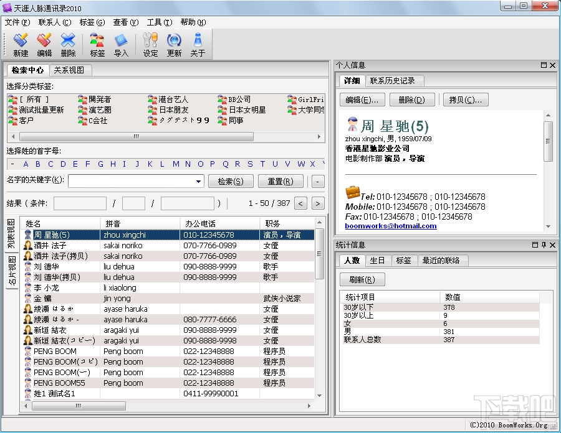Viewport: 561px width, 433px height.
Task: Maximize the 统计信息 panel
Action: tap(535, 245)
